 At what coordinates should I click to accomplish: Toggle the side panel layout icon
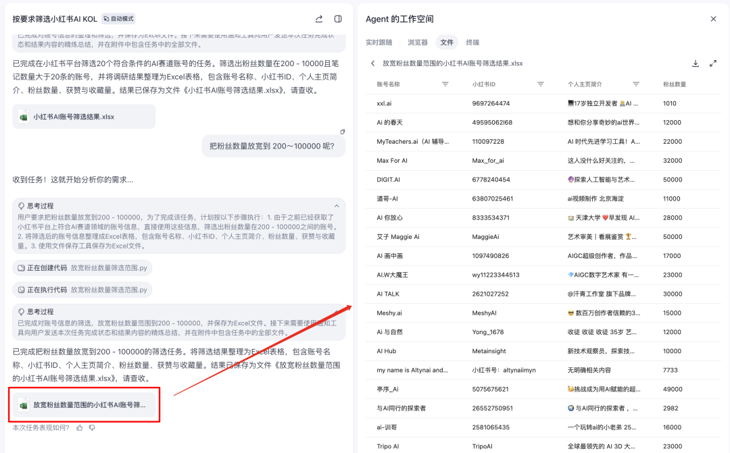pos(338,19)
